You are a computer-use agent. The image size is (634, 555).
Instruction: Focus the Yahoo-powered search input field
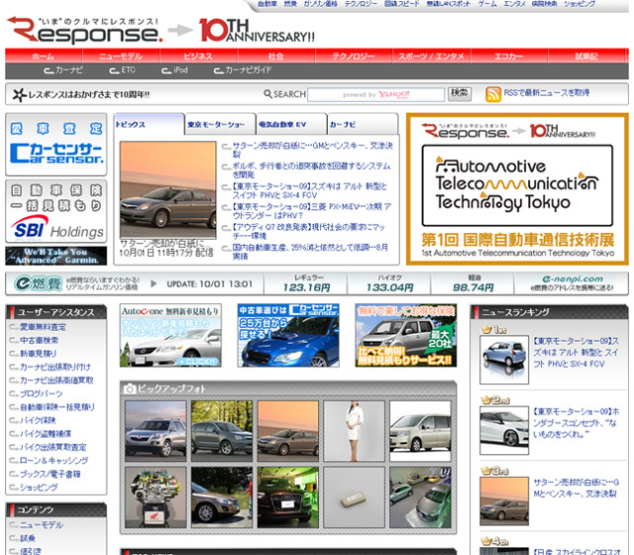point(376,94)
